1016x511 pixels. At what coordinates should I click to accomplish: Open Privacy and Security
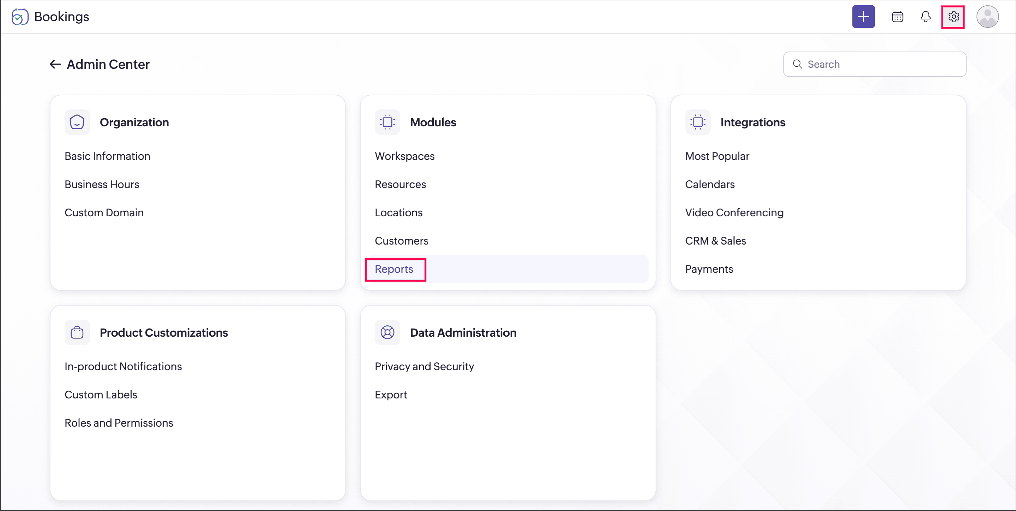coord(425,366)
